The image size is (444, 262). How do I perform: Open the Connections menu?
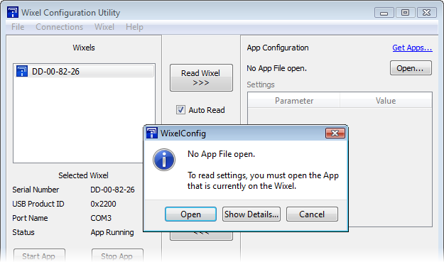60,27
